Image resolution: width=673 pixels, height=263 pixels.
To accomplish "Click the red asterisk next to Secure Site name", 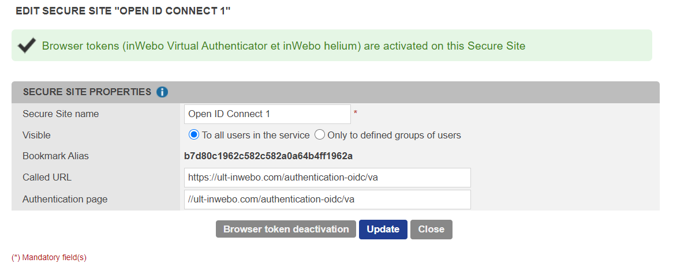I will tap(356, 113).
